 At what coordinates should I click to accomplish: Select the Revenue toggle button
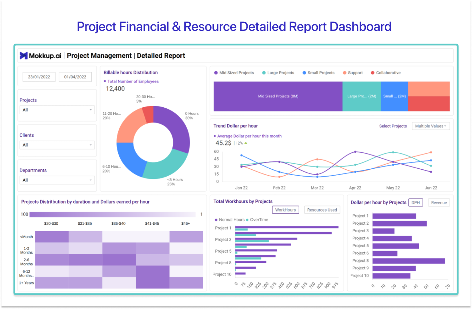click(439, 202)
